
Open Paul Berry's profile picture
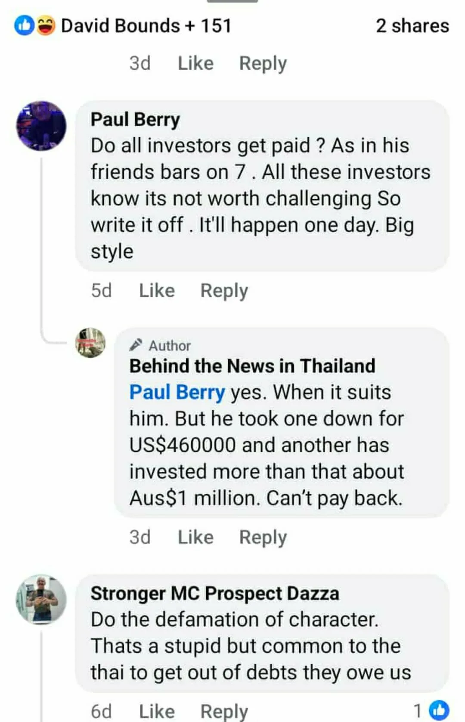[x=41, y=126]
